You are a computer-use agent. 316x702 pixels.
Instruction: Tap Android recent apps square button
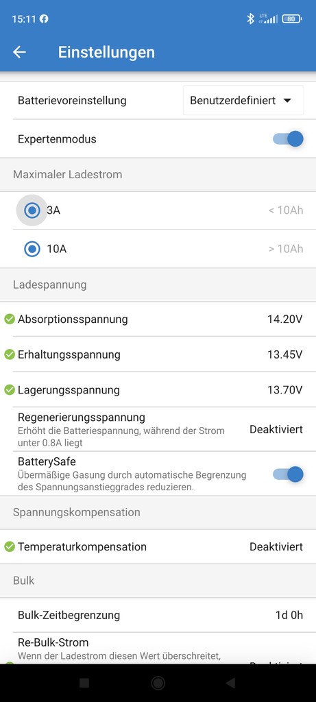click(x=84, y=683)
